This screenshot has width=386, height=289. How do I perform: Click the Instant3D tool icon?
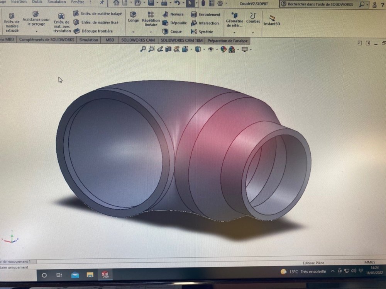[272, 20]
